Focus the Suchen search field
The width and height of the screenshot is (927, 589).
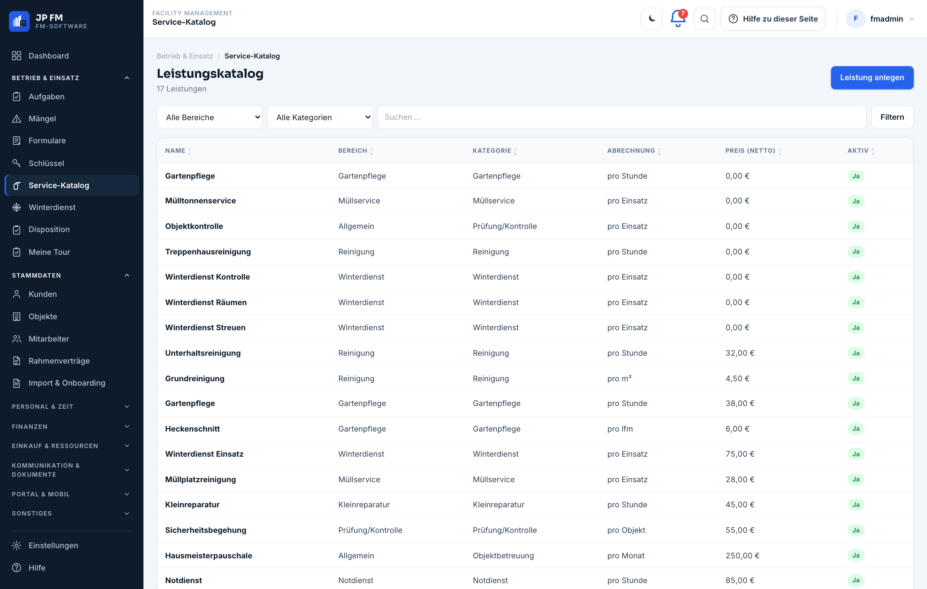click(622, 117)
